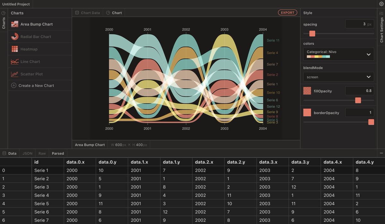Open the vertical Chart Settings tab
Viewport: 385px width, 224px height.
coord(381,27)
